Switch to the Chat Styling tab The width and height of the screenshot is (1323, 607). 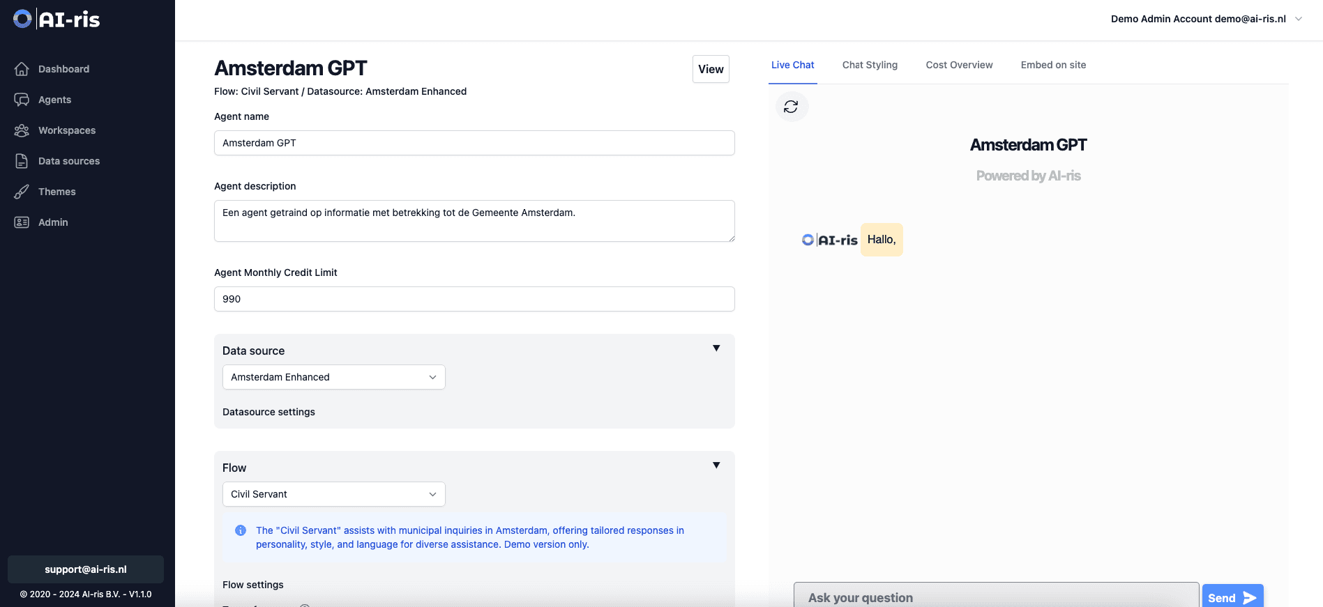point(870,65)
